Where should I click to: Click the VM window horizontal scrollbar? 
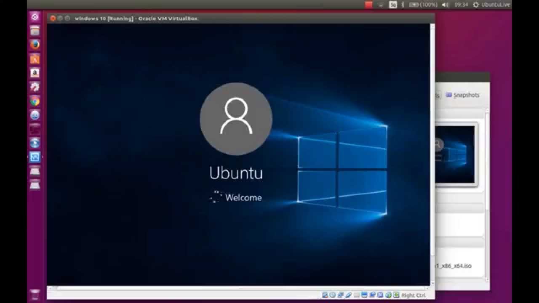[238, 288]
